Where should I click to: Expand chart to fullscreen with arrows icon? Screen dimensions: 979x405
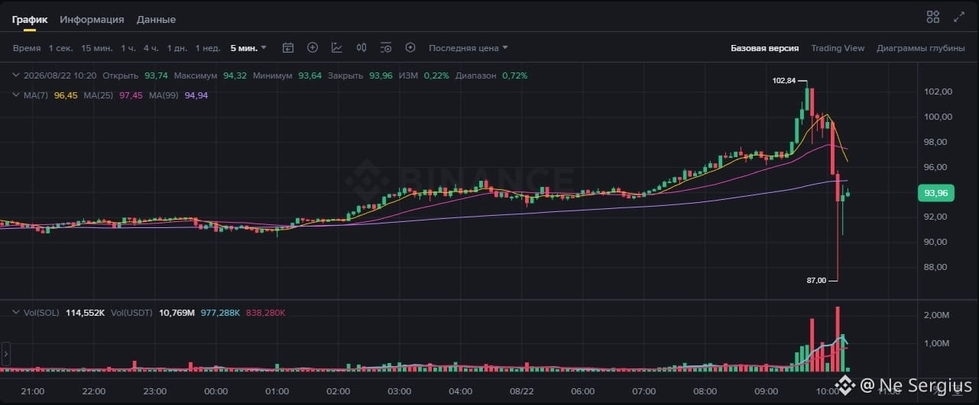click(x=959, y=17)
